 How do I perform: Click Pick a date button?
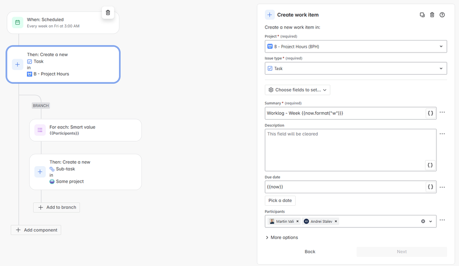(x=280, y=201)
